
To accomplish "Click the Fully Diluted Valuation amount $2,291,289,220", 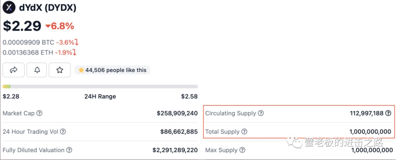I will pos(175,150).
